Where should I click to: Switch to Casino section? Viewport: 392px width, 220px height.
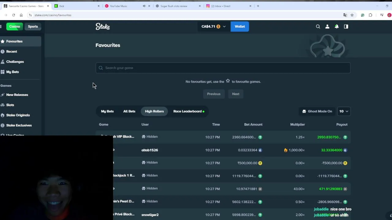point(14,27)
